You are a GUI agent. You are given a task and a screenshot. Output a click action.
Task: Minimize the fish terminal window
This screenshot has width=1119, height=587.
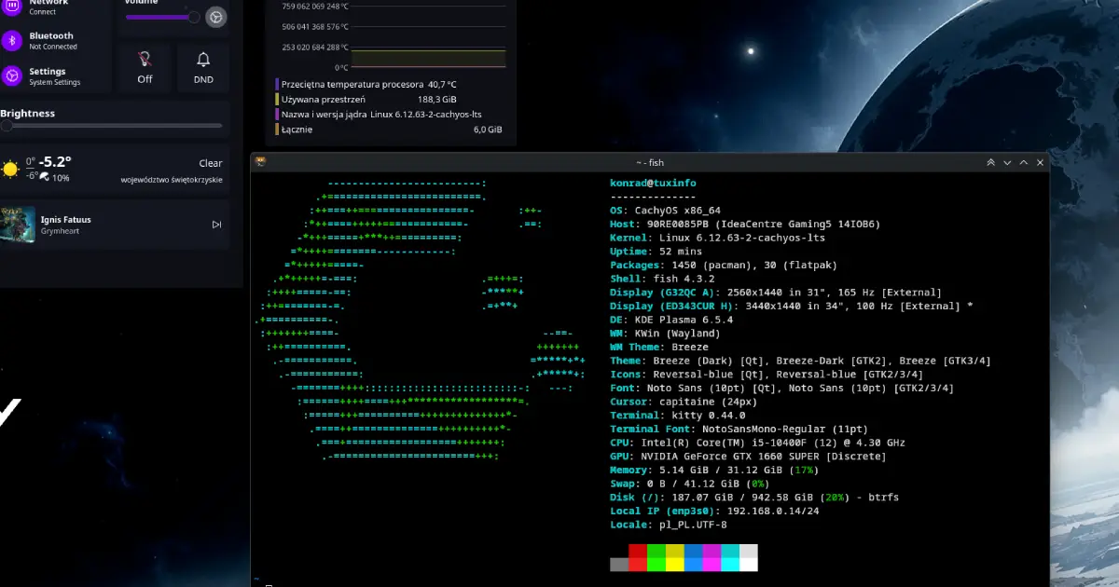1007,162
